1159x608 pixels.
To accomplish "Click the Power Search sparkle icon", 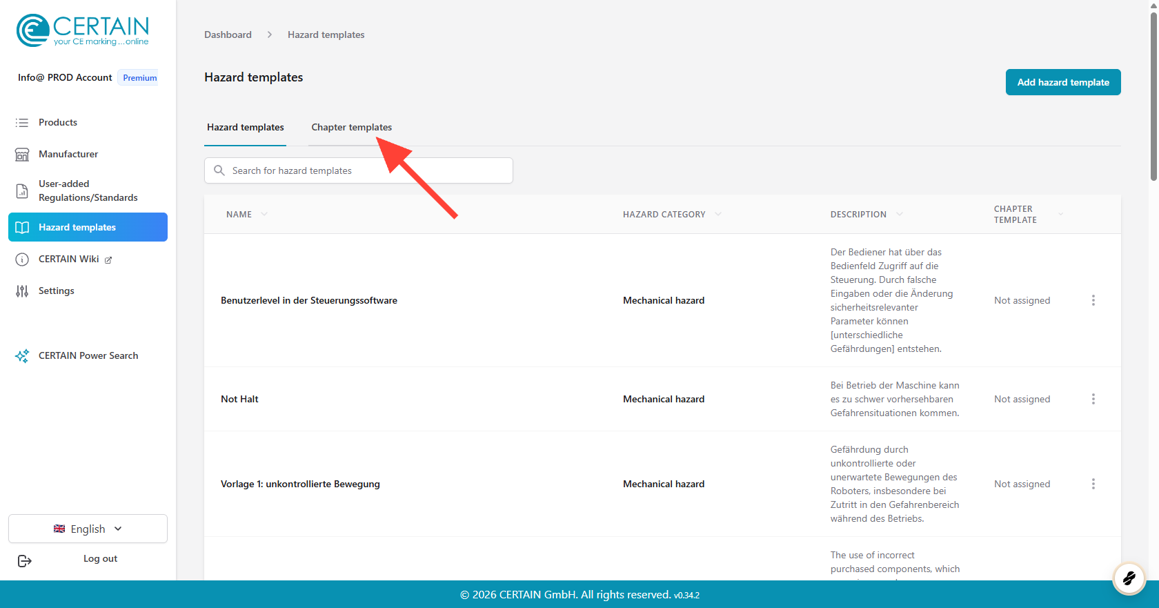I will [x=22, y=356].
